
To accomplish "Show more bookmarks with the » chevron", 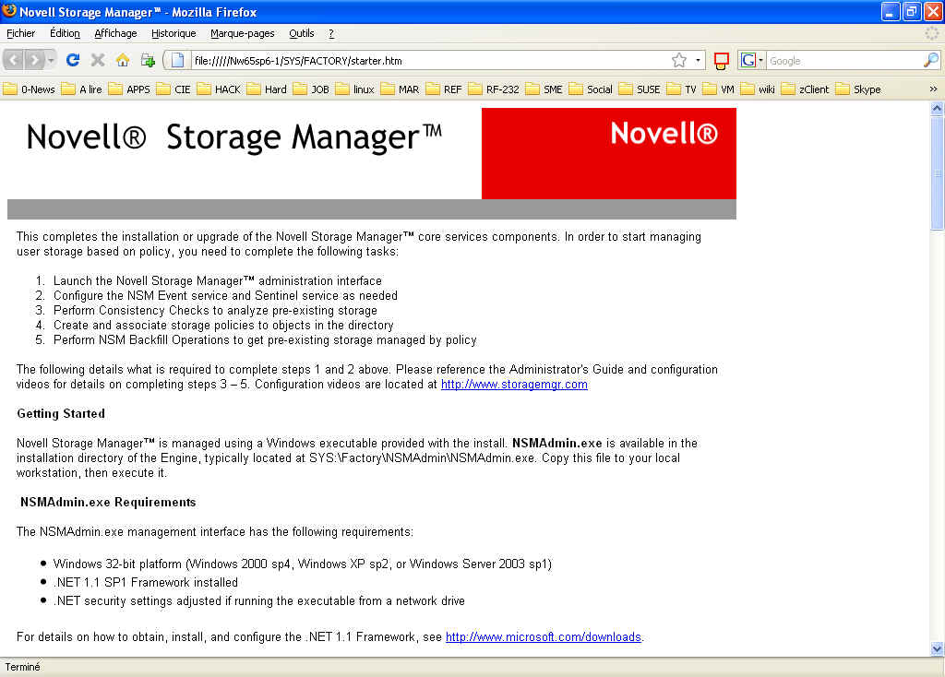I will (x=933, y=89).
